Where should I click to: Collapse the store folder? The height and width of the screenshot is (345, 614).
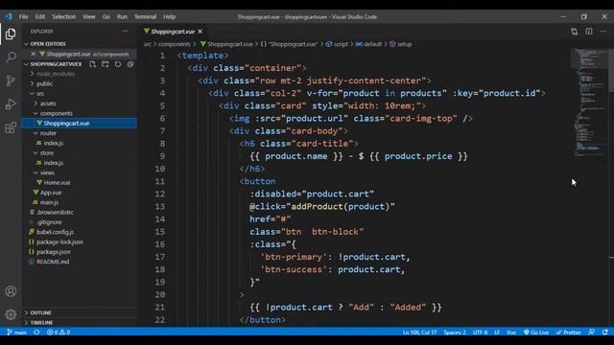pos(47,153)
